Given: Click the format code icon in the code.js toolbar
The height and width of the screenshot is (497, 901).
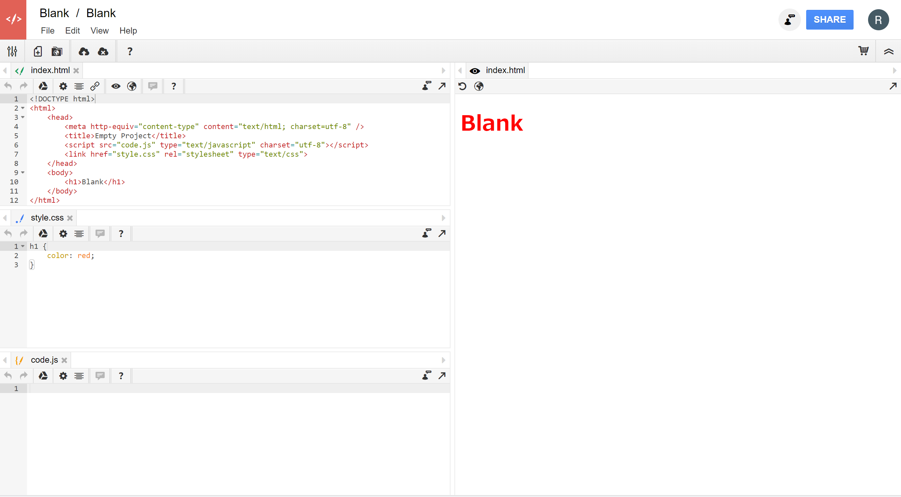Looking at the screenshot, I should [x=79, y=376].
